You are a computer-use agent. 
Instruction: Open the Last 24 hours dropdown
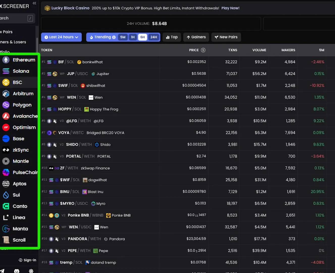pos(61,37)
